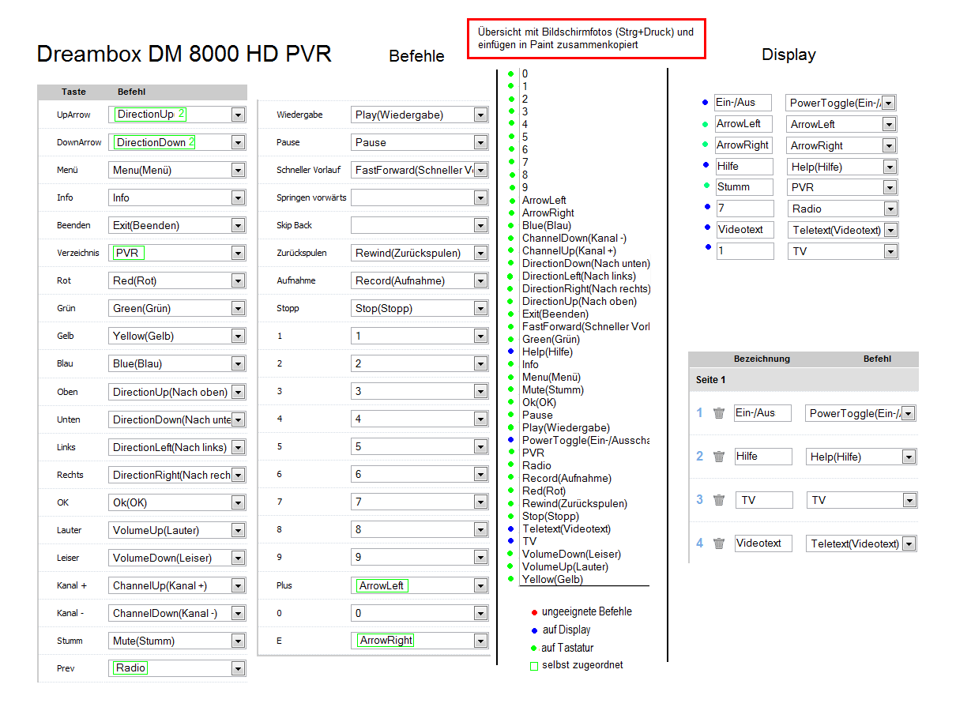
Task: Click green dot beside 'auf Tastatur' legend
Action: (x=534, y=649)
